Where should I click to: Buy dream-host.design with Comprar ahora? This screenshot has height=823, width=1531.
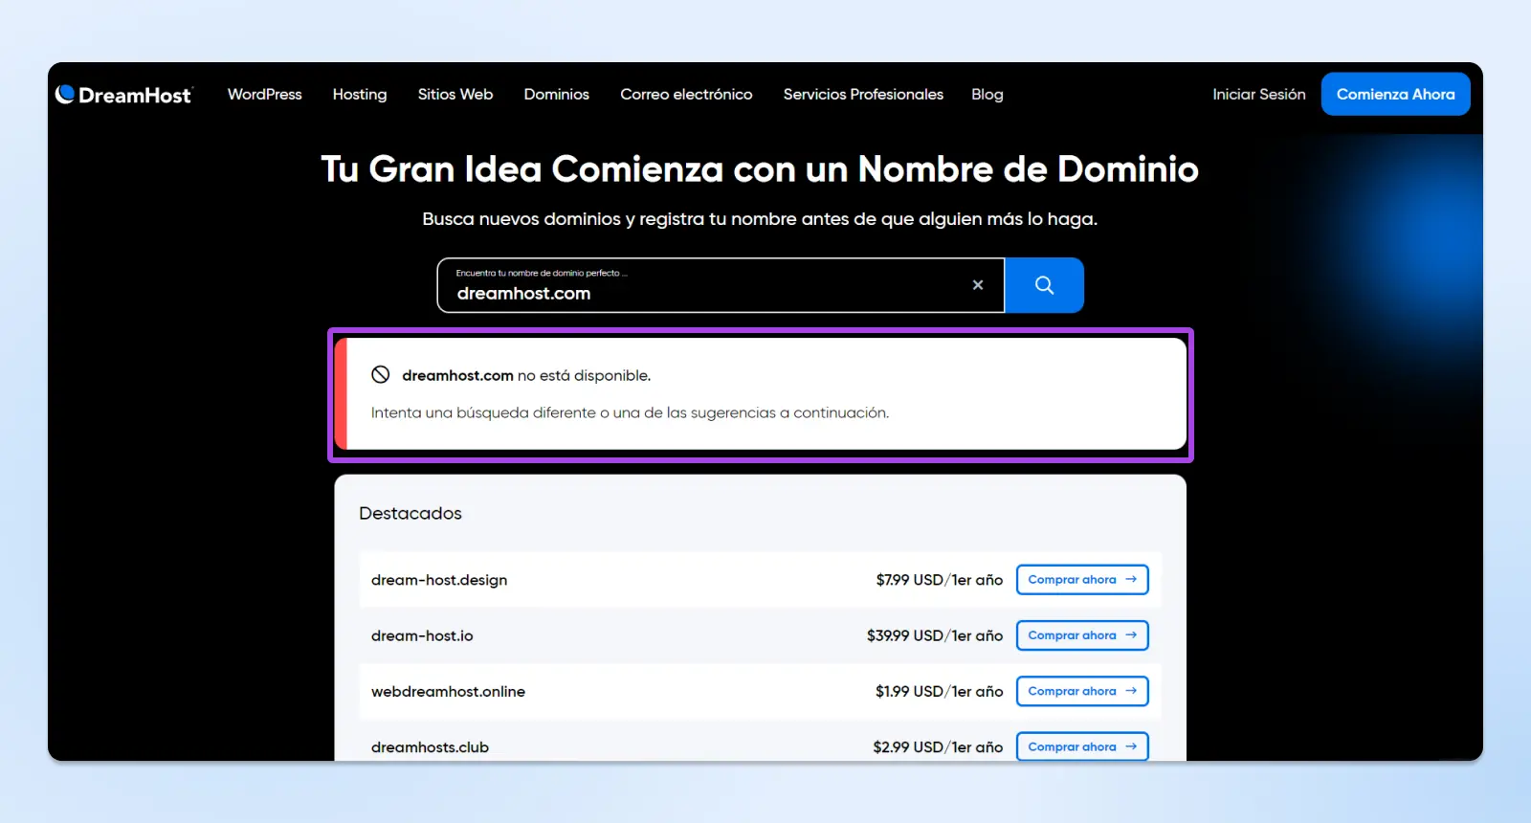point(1081,580)
